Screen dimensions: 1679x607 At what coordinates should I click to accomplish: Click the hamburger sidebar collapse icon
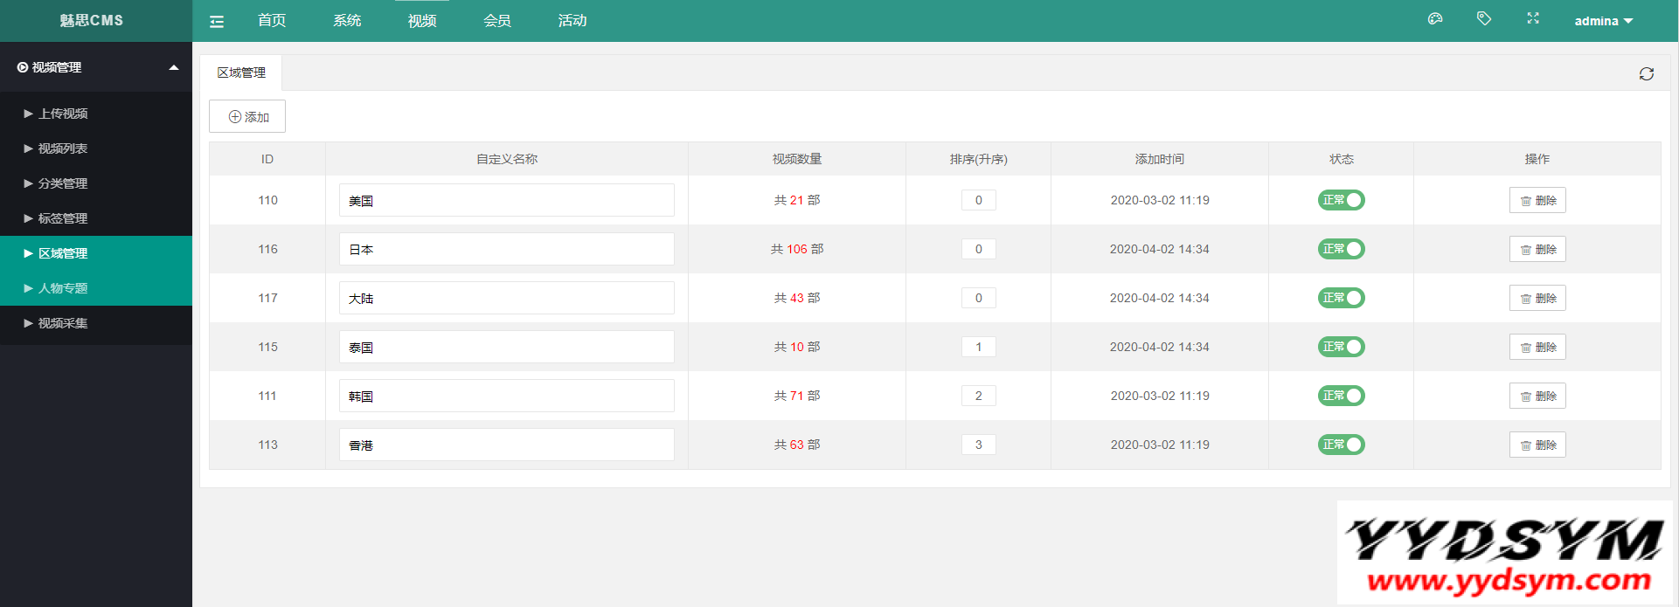point(217,22)
